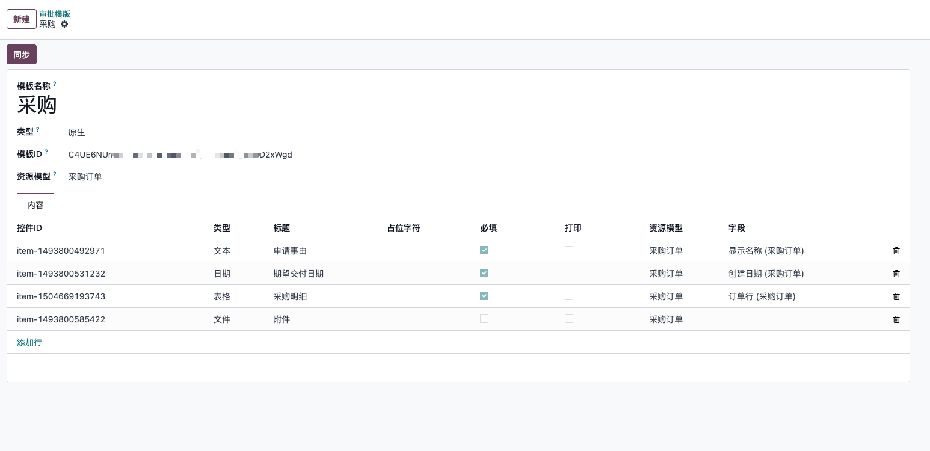
Task: Delete the 申请事由 row with trash icon
Action: point(896,251)
